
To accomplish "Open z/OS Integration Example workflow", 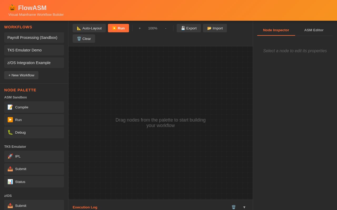I will (34, 63).
